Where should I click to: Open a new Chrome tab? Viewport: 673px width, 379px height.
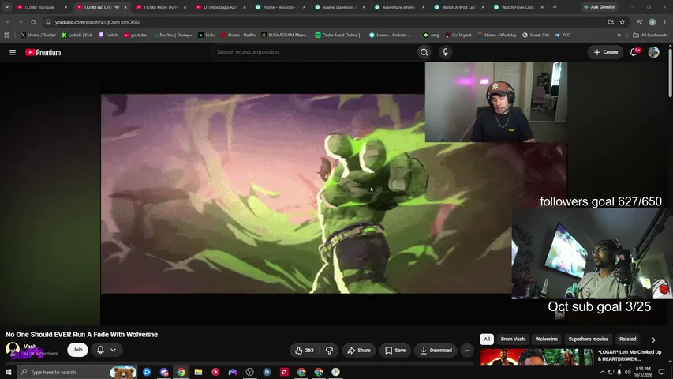[x=555, y=7]
